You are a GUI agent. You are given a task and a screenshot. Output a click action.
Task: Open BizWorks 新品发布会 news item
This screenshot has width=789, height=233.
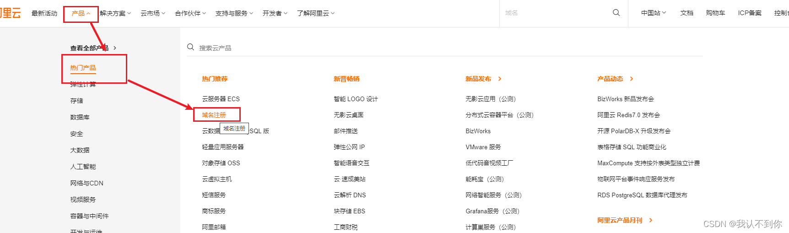point(626,99)
